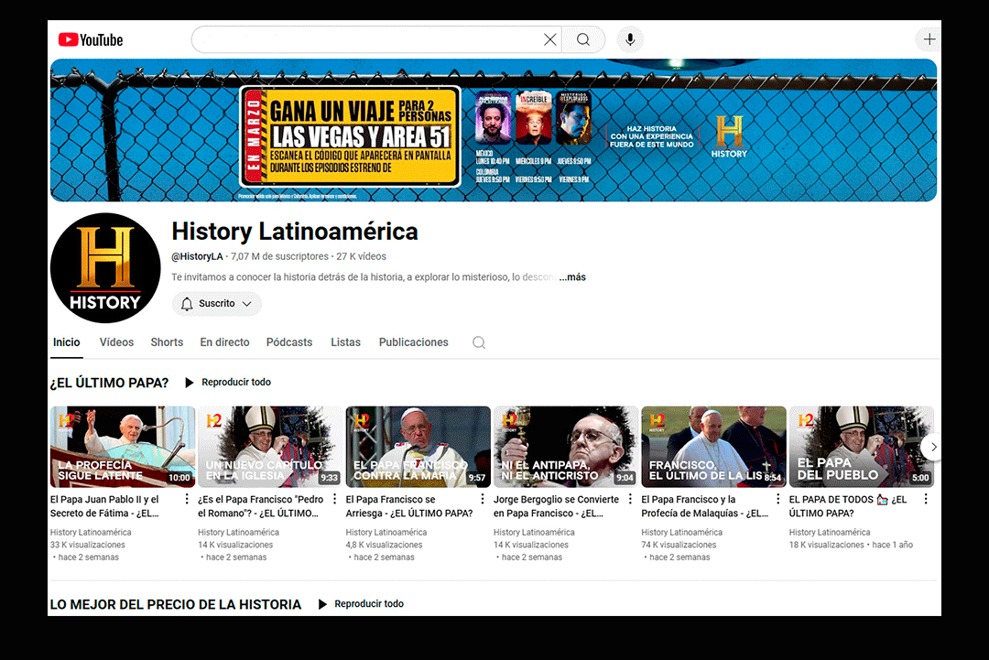989x660 pixels.
Task: Open the LO MEJOR DEL PRECIO DE LA HISTORIA heading
Action: pos(175,604)
